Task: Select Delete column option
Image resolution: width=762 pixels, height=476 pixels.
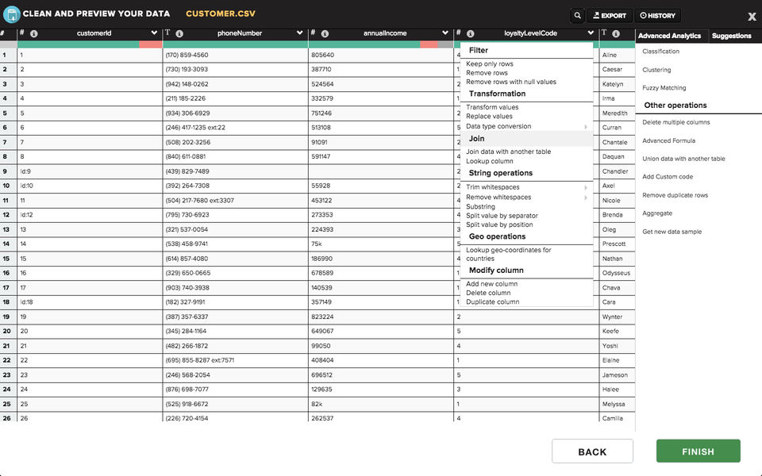Action: pos(488,293)
